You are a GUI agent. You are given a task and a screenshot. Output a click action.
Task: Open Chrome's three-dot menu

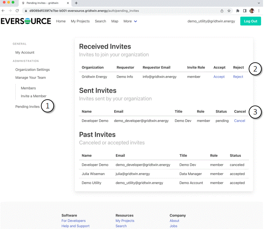click(259, 10)
